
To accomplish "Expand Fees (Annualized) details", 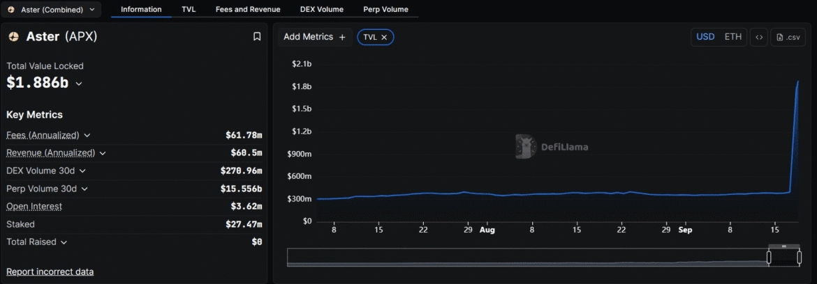I will point(87,135).
